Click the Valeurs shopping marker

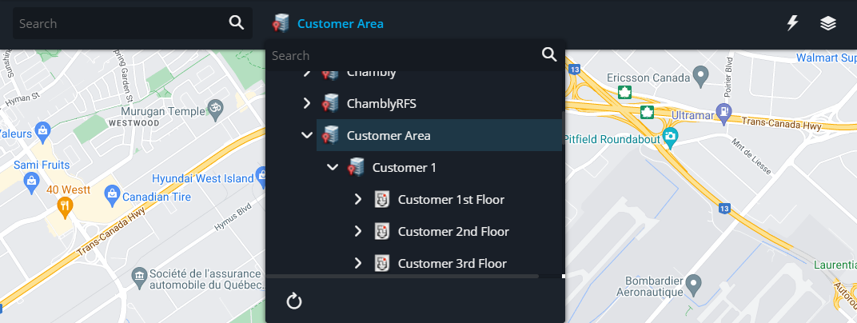coord(42,131)
